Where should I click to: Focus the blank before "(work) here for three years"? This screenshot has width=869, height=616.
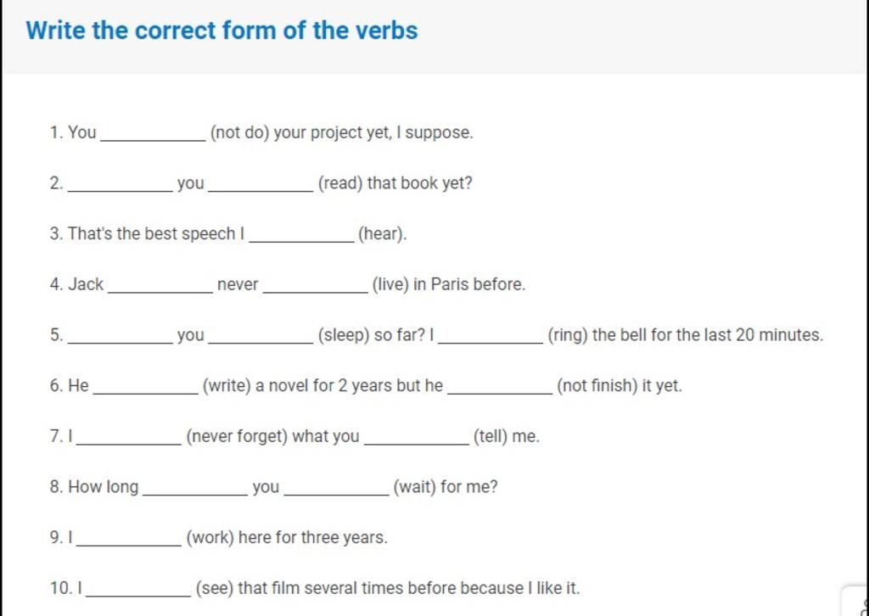coord(129,538)
